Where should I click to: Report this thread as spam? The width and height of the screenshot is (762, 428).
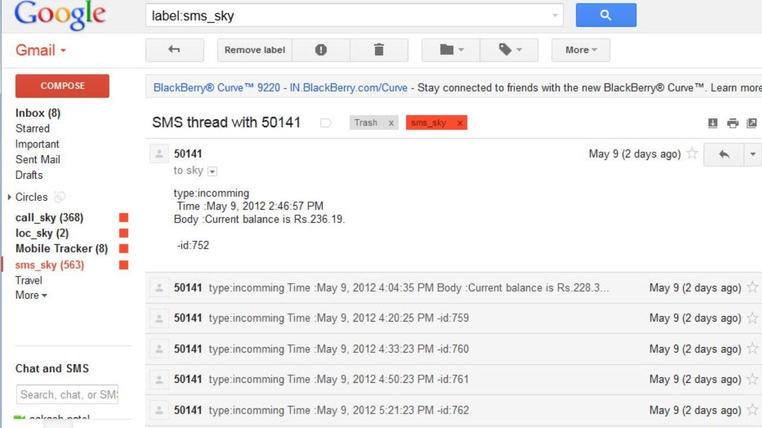click(x=321, y=50)
